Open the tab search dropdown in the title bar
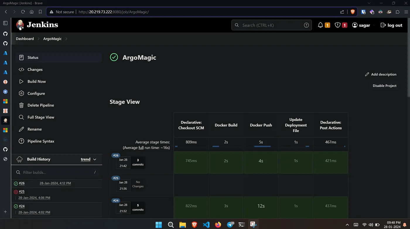Screen dimensions: 410x229 tap(370, 3)
